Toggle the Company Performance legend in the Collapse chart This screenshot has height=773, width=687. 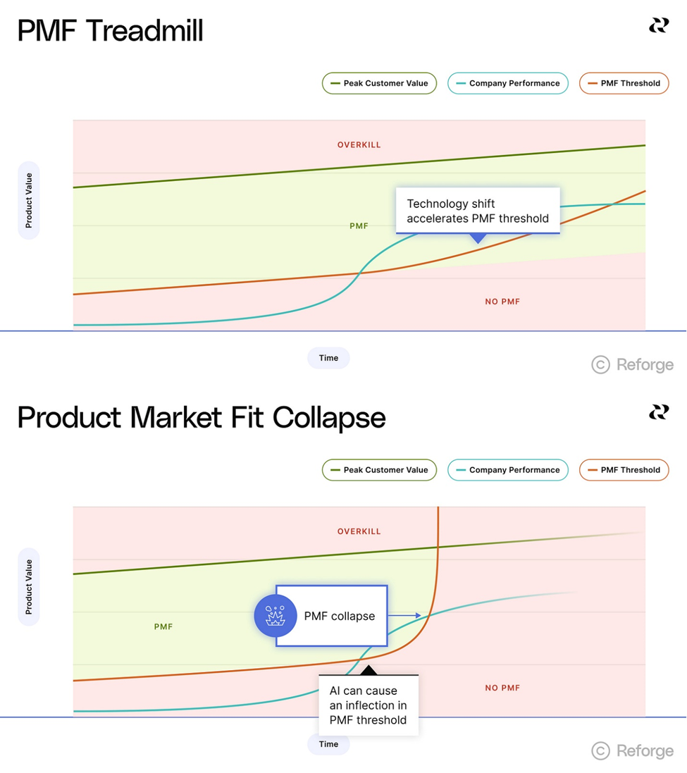click(x=507, y=470)
